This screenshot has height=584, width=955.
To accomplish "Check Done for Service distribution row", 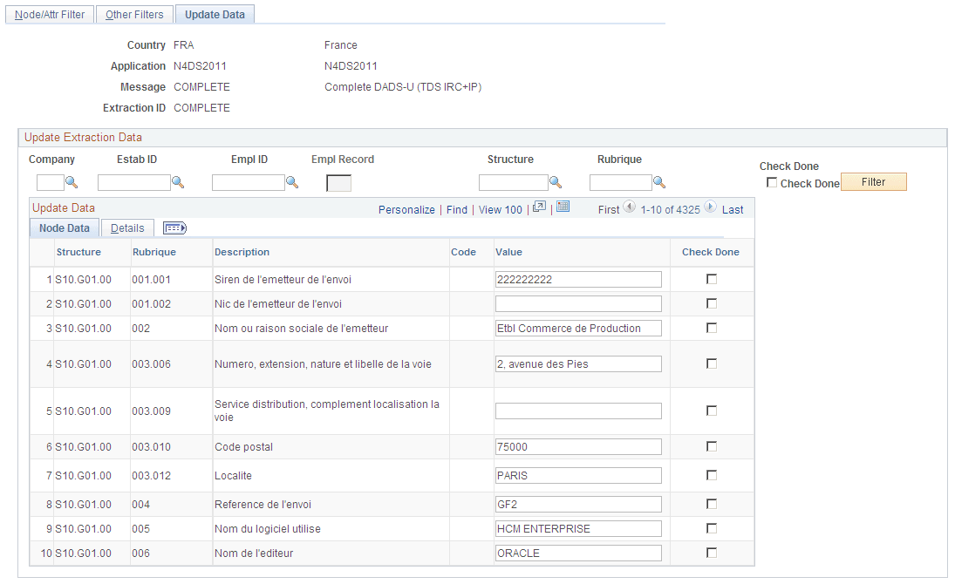I will [712, 411].
